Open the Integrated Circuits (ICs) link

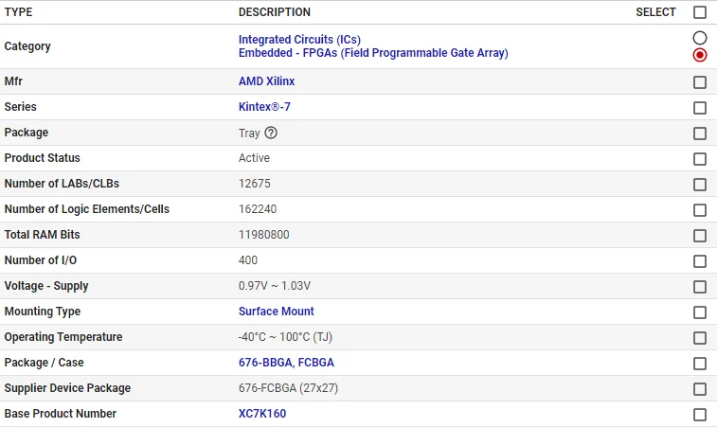pyautogui.click(x=299, y=40)
